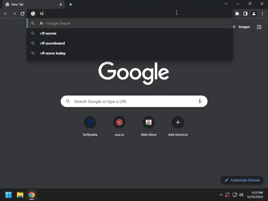
Task: Choose the 'N - Google Search' suggestion
Action: [130, 23]
